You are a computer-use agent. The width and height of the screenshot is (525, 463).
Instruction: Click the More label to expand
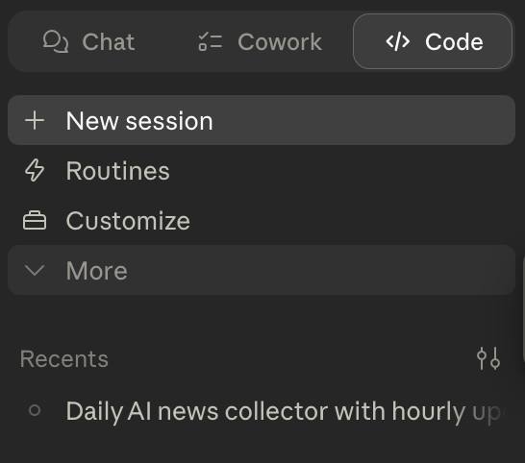click(x=97, y=270)
